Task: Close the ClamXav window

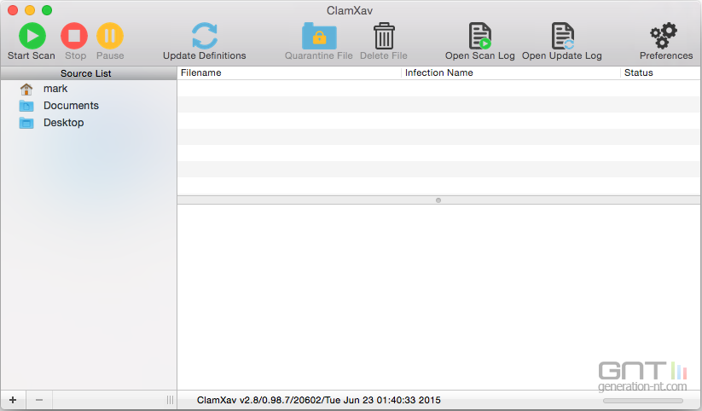Action: click(x=13, y=10)
